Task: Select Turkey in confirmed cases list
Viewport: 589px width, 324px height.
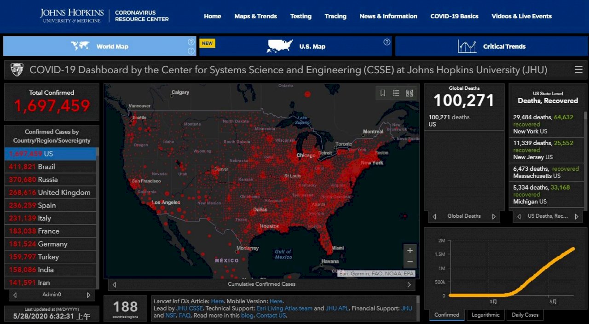Action: point(50,257)
